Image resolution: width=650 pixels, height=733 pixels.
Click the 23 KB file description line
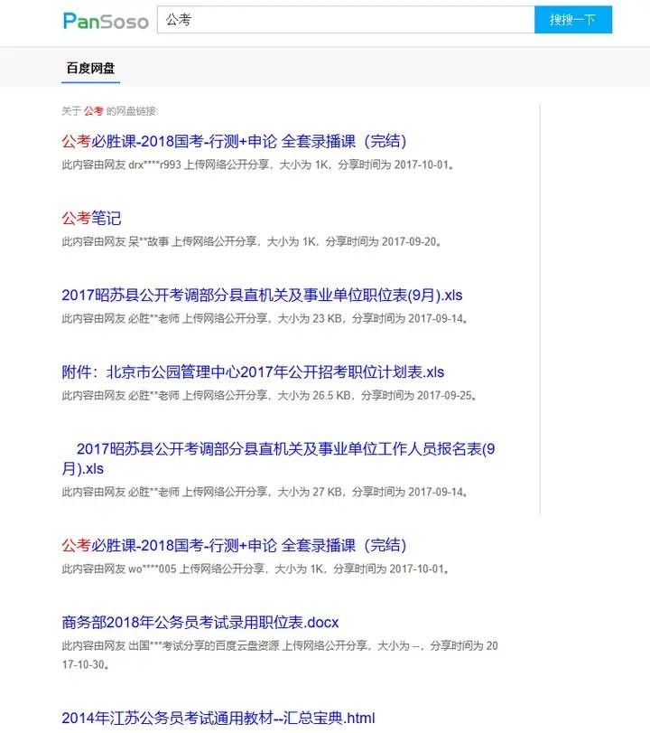(265, 319)
